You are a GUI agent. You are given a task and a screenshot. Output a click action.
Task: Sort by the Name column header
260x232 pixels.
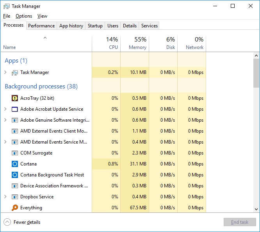point(46,43)
